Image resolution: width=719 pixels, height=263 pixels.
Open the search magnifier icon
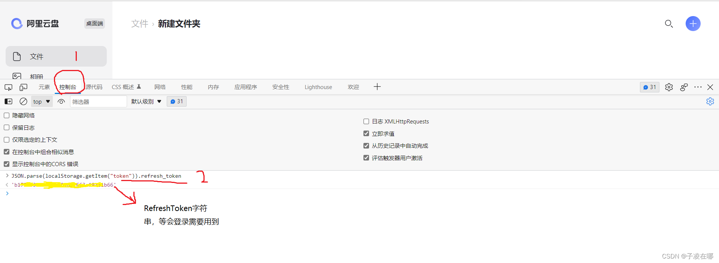tap(669, 24)
